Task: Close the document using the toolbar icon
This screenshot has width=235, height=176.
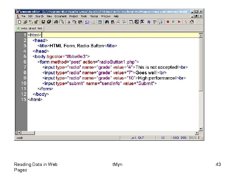Action: (x=36, y=22)
